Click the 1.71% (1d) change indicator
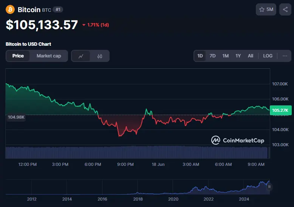Image resolution: width=294 pixels, height=207 pixels. point(96,25)
